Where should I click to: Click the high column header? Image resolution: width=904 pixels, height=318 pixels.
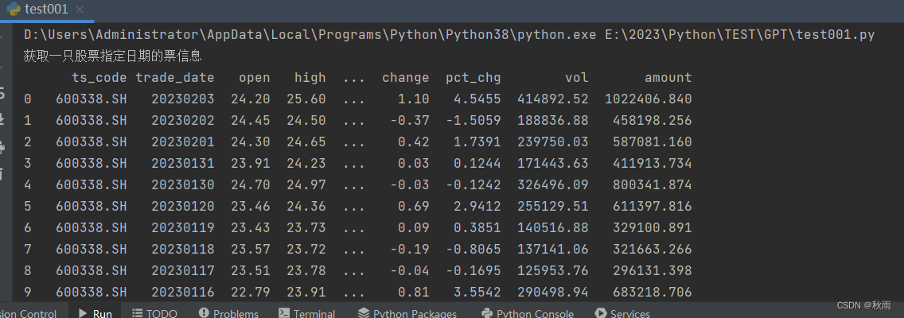[x=310, y=78]
